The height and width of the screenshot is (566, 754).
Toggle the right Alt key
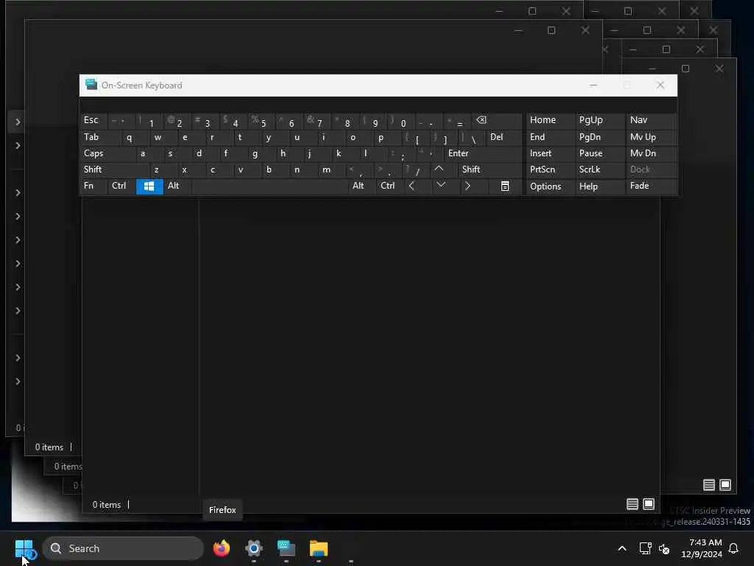[362, 186]
